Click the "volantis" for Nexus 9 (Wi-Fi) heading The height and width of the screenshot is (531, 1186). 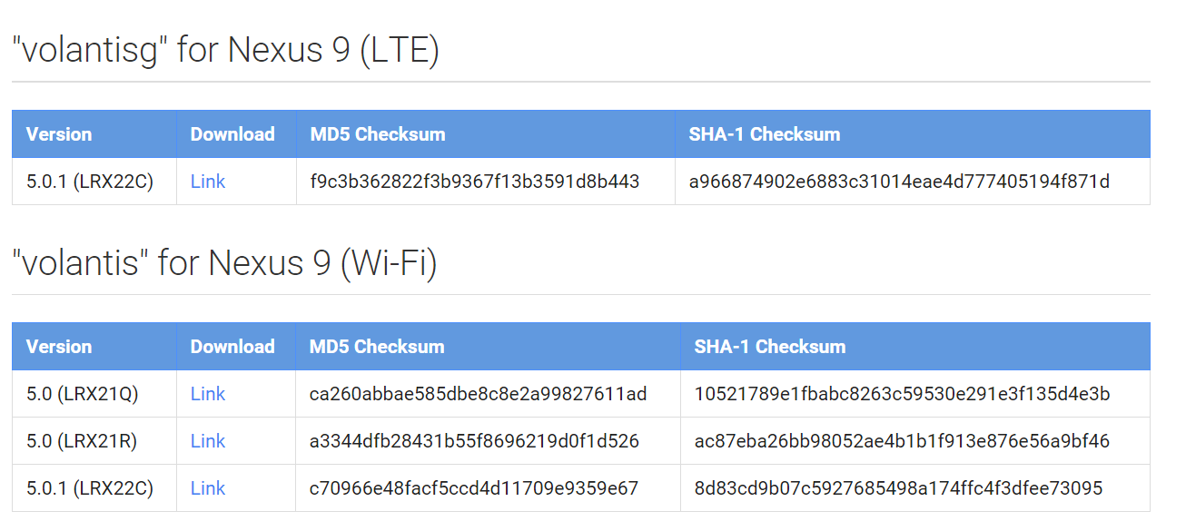coord(224,262)
